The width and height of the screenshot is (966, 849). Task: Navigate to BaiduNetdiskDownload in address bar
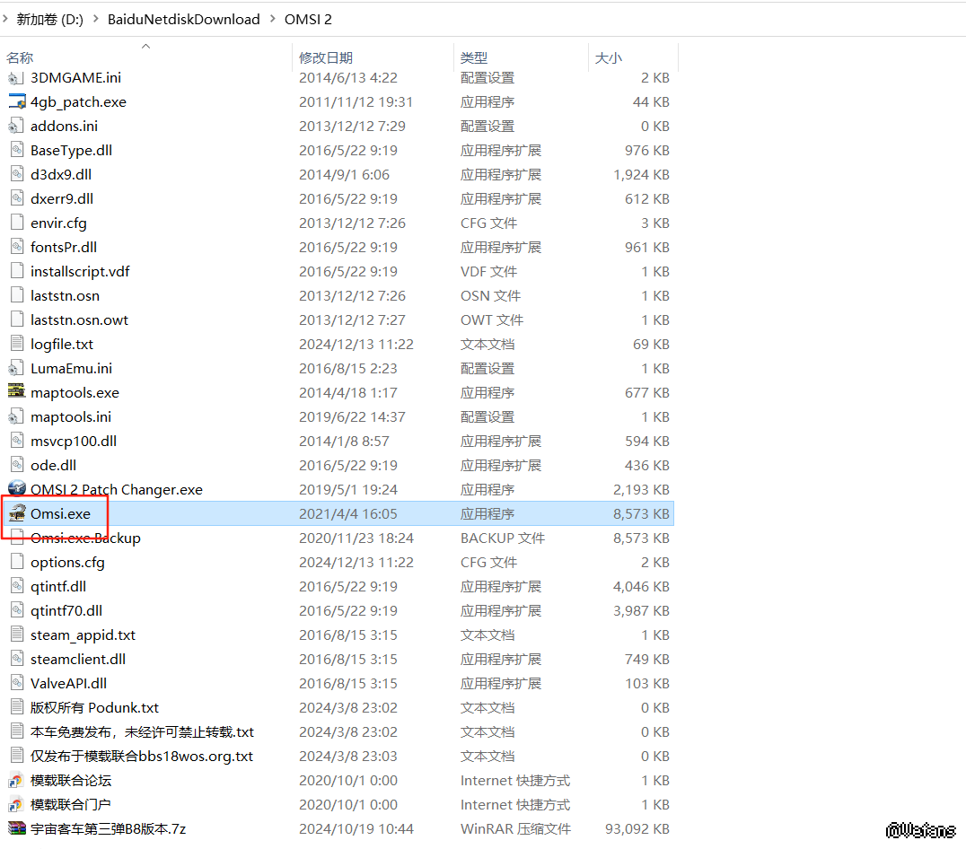point(183,19)
